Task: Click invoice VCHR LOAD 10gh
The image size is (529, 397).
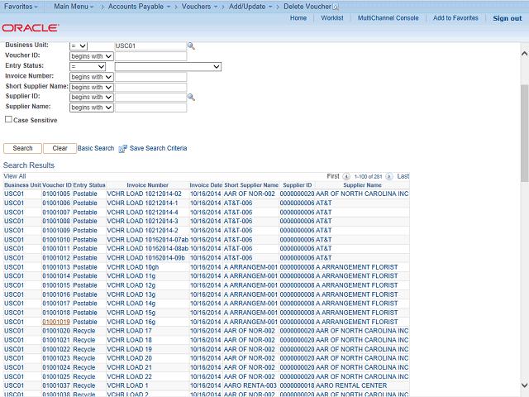Action: (x=132, y=267)
